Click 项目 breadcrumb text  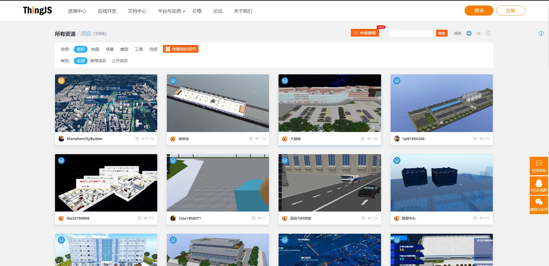86,34
